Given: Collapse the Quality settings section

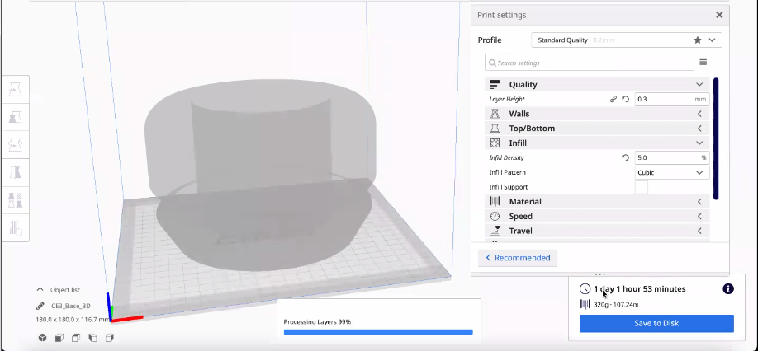Looking at the screenshot, I should click(x=699, y=84).
